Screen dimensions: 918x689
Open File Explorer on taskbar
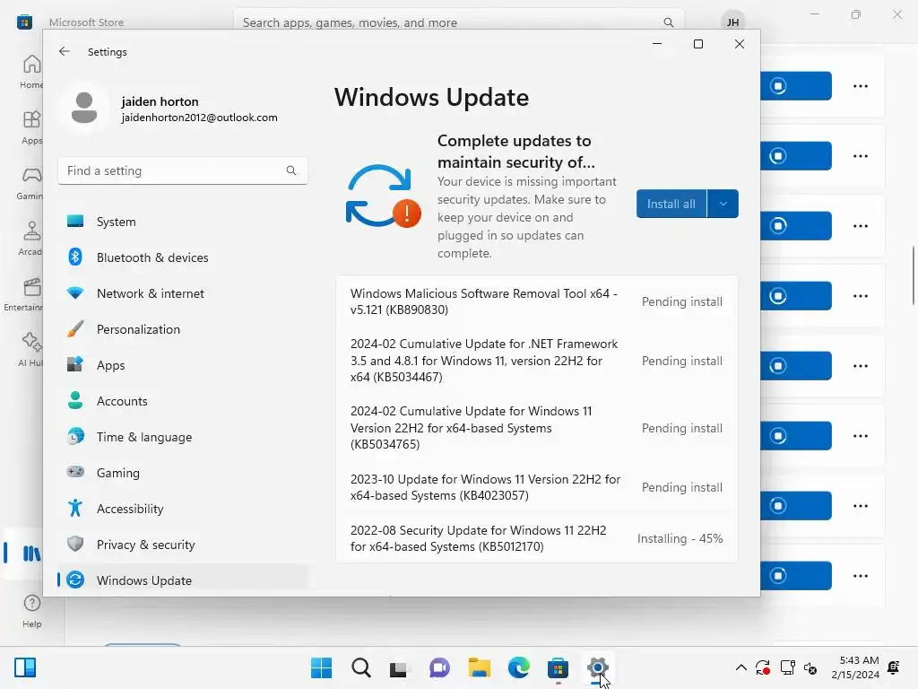point(479,667)
